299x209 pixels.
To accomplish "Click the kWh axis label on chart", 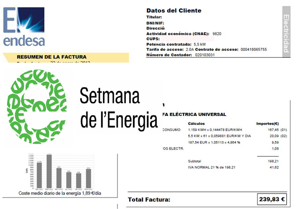I will point(27,171).
